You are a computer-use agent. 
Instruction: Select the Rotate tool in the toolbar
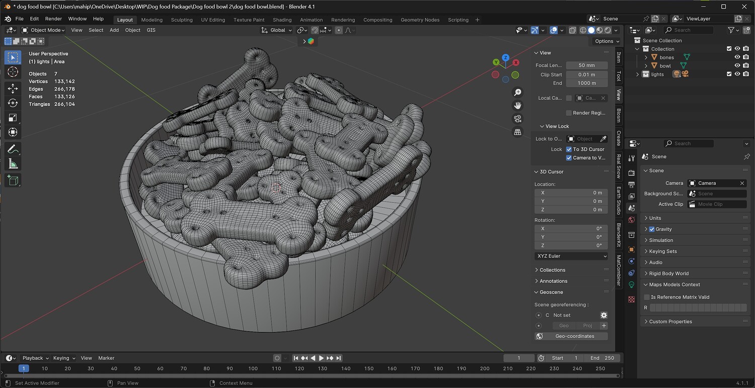click(13, 103)
